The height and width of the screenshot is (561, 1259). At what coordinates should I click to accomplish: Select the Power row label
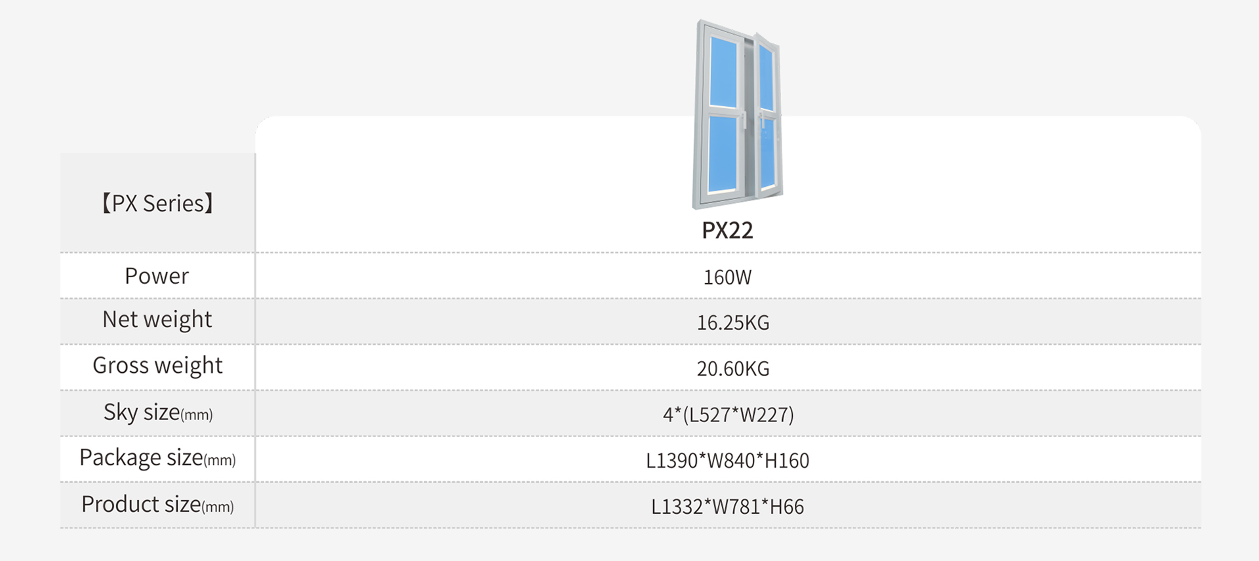[157, 276]
